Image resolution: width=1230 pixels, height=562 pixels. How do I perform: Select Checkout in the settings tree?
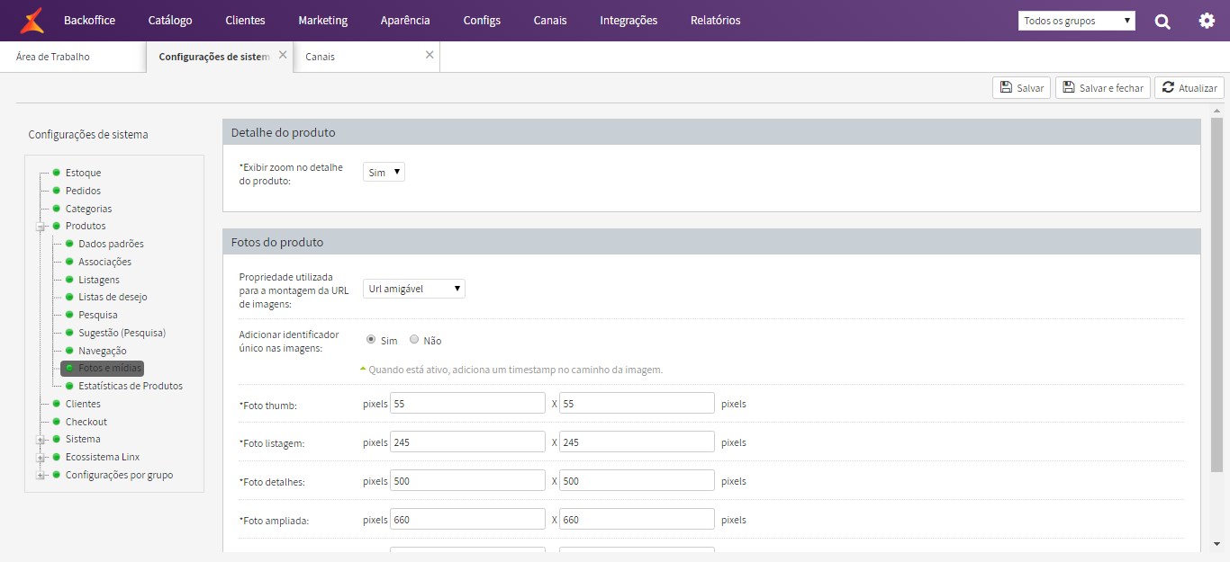point(86,422)
